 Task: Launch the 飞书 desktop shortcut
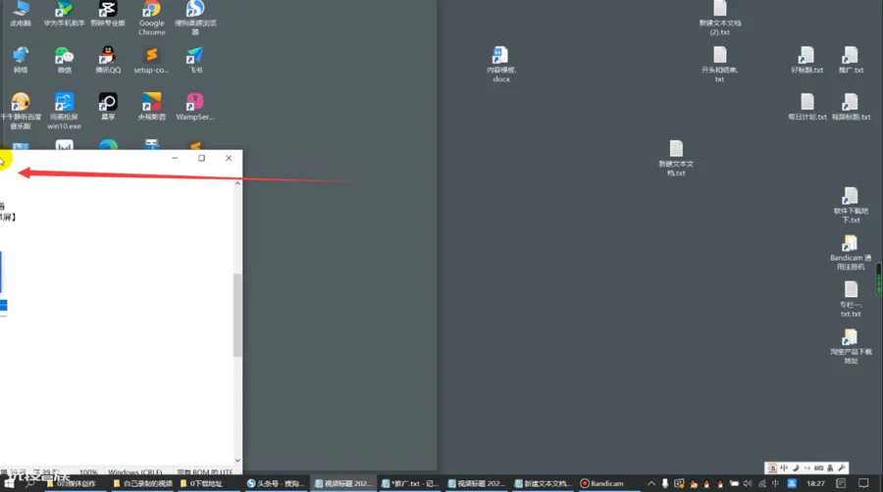(195, 60)
